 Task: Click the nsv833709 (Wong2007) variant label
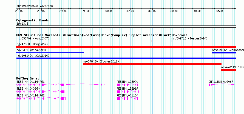pyautogui.click(x=33, y=38)
